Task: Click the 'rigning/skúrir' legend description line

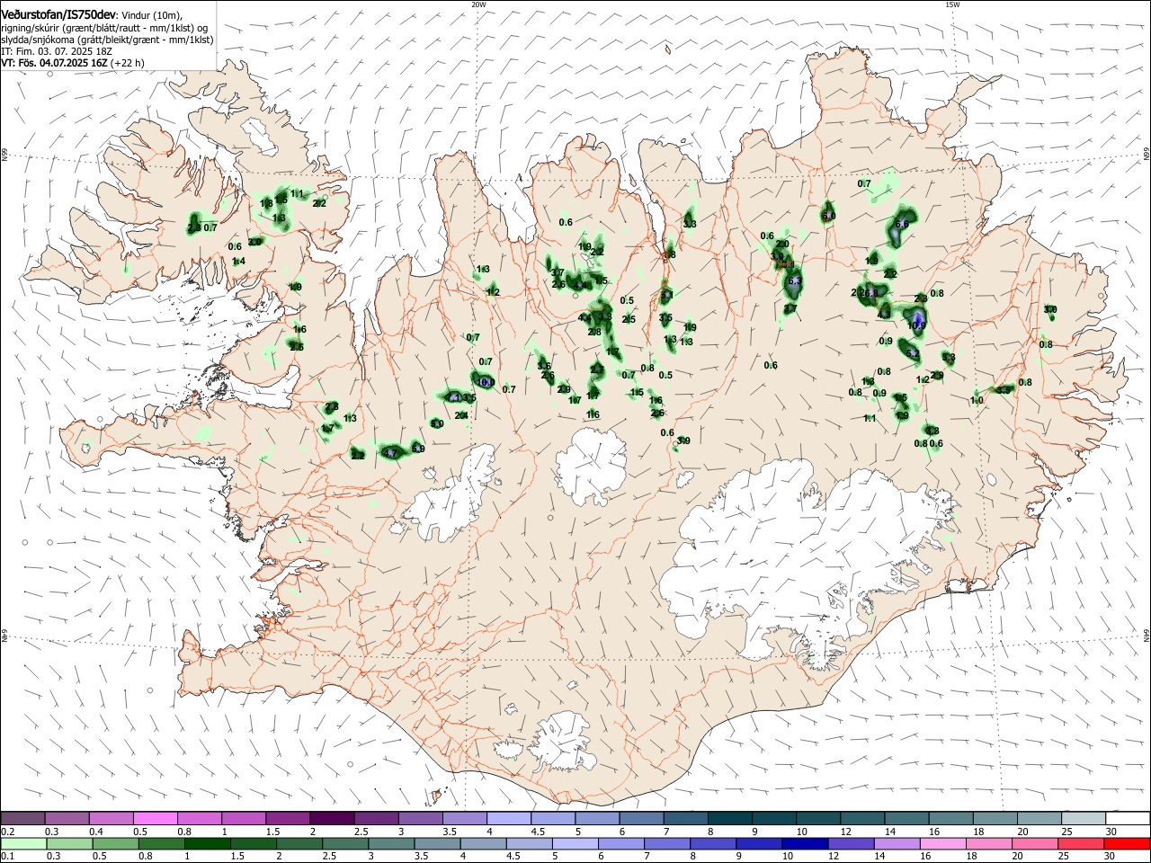Action: click(104, 28)
